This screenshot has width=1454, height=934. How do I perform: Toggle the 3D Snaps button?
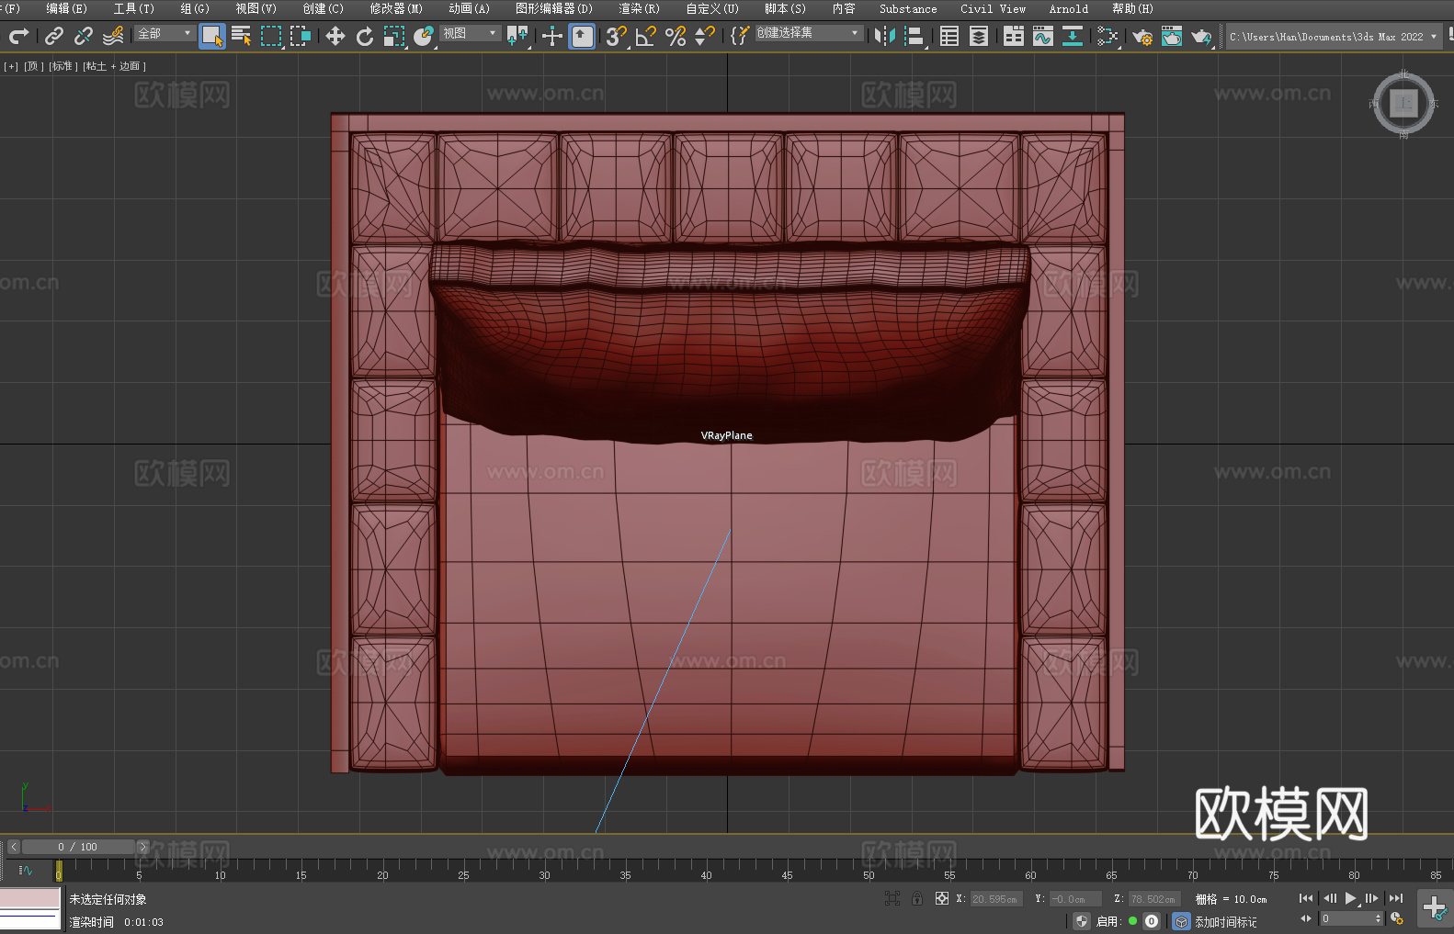click(617, 36)
